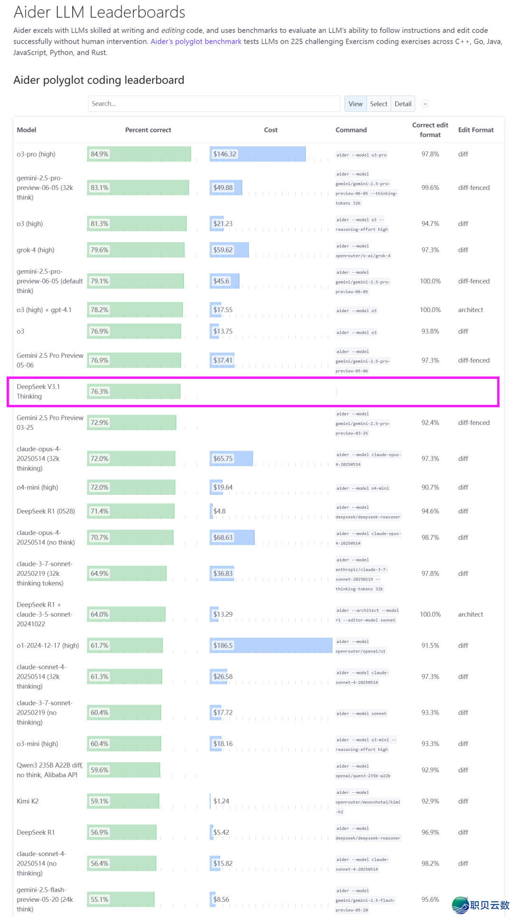Select the DeepSeek R1 (0528) row
The width and height of the screenshot is (513, 917).
click(258, 512)
